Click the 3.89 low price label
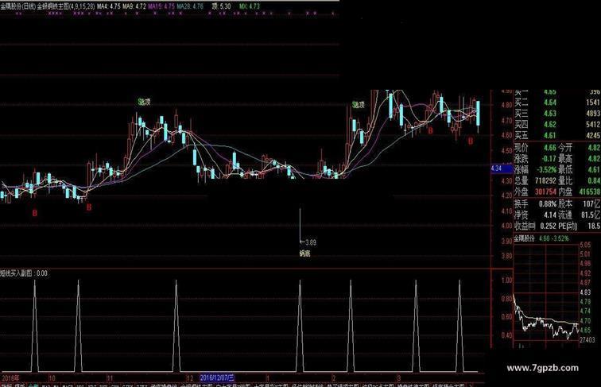The width and height of the screenshot is (601, 387). point(311,242)
